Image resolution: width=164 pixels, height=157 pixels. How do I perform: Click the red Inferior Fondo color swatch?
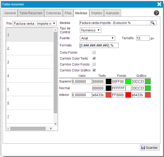point(128,95)
